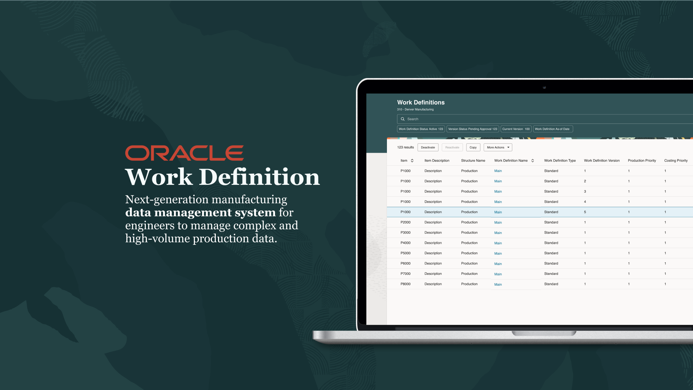Click the Work Definitions page title
Screen dimensions: 693x390
point(421,103)
